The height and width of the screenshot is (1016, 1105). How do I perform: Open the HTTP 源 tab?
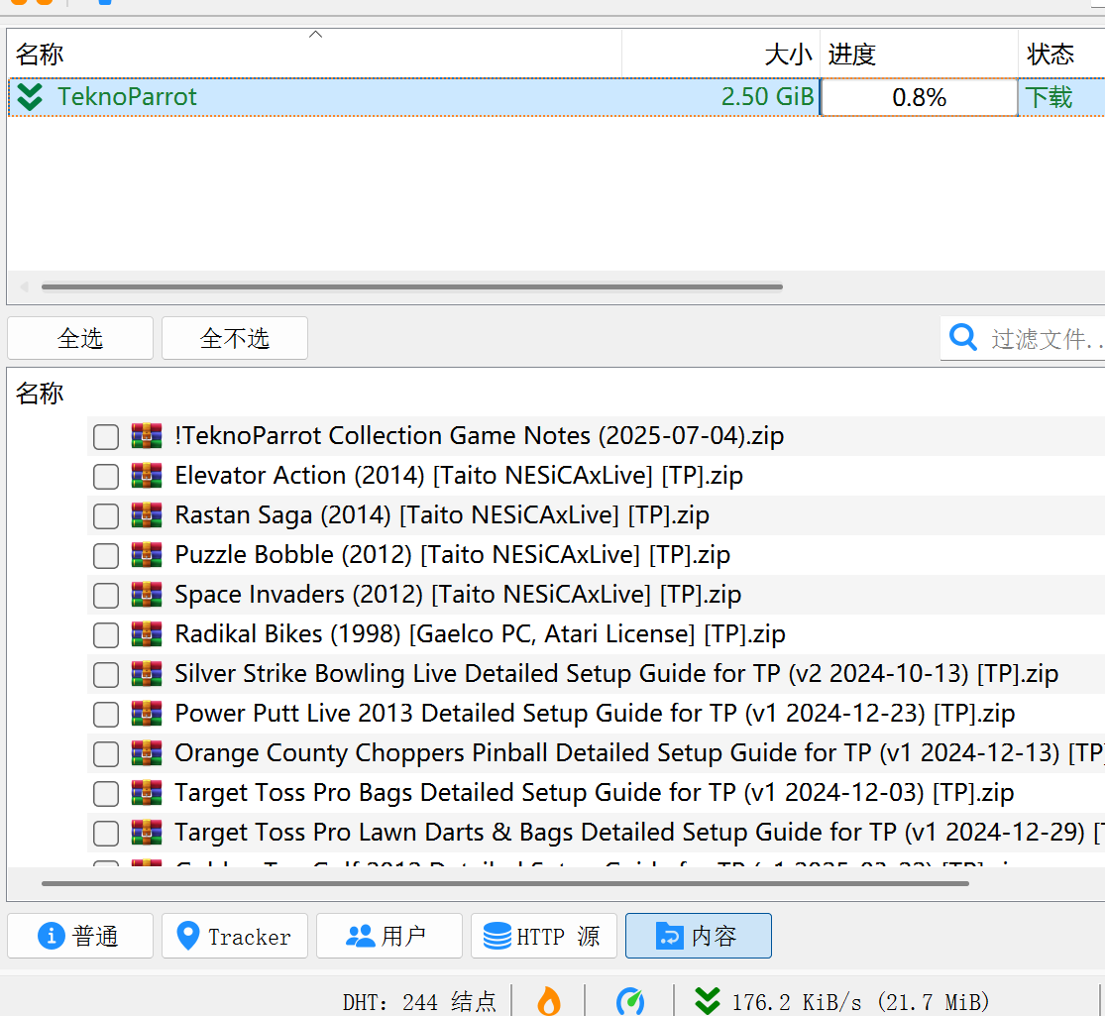tap(544, 936)
